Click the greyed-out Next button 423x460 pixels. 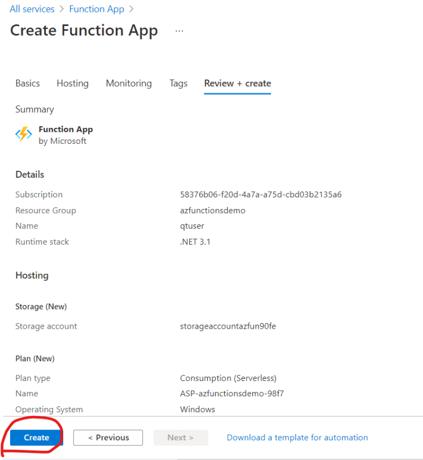[181, 437]
